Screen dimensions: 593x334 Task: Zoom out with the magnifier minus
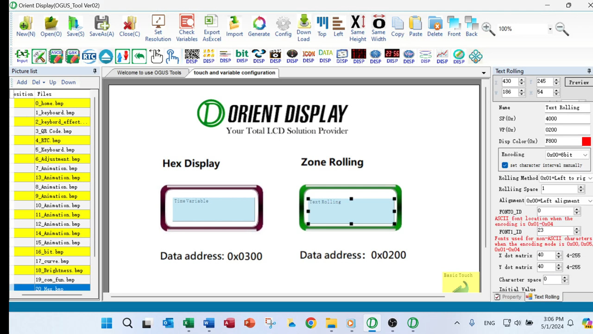tap(562, 29)
